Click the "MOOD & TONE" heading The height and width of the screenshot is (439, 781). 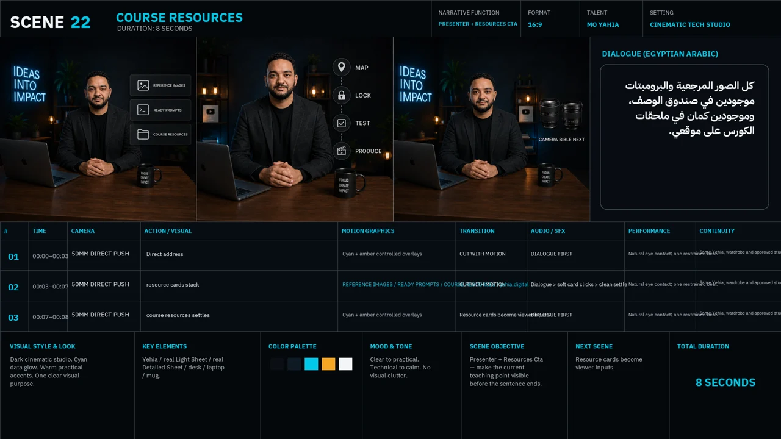pos(391,346)
